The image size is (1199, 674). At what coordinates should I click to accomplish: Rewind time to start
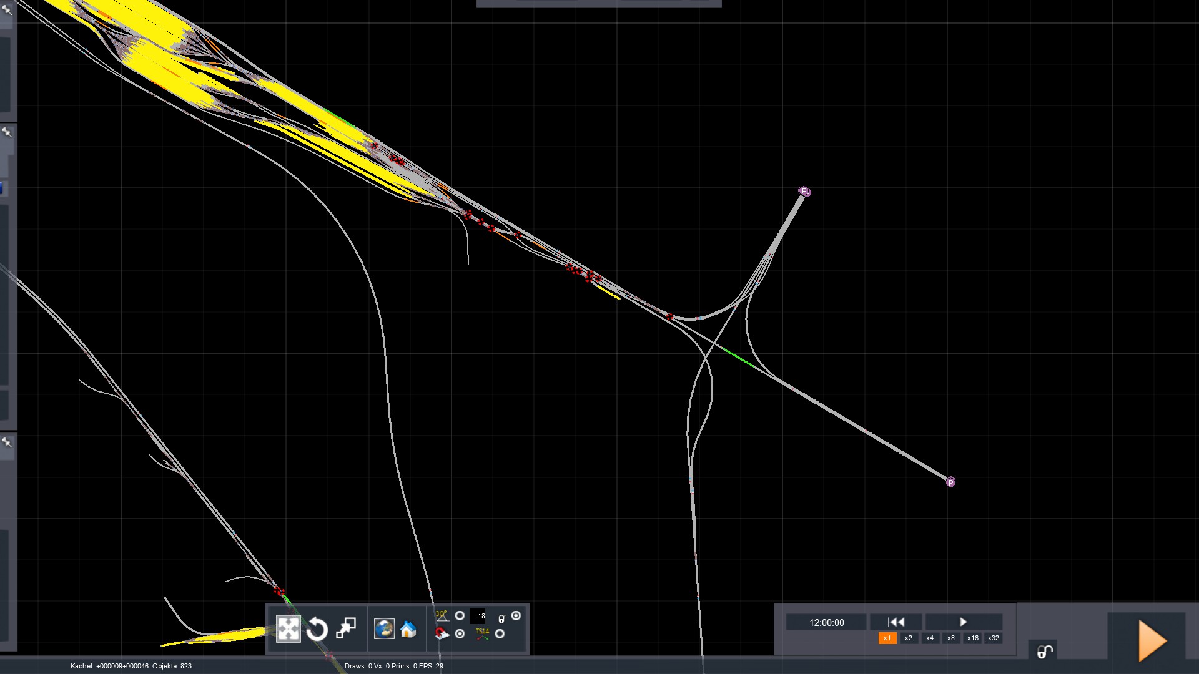[896, 622]
